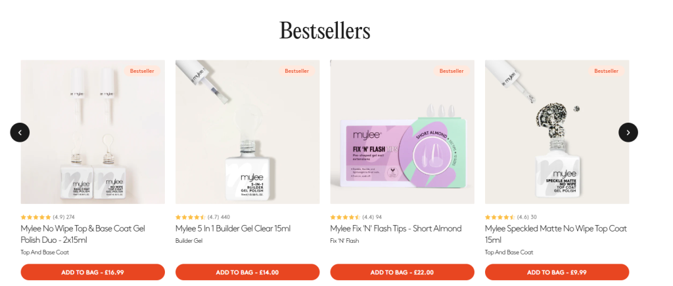Screen dimensions: 673x286
Task: Add Builder Gel Clear to bag for £14.00
Action: tap(247, 272)
